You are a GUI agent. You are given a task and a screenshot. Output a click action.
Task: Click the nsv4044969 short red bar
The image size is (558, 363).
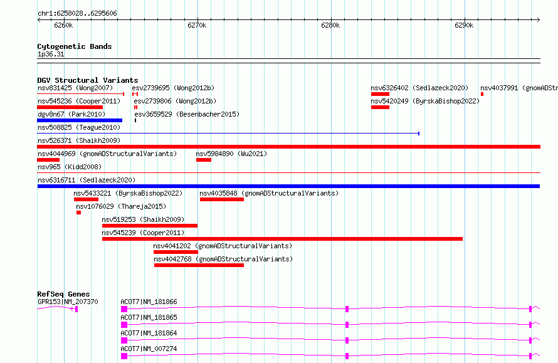tap(48, 160)
